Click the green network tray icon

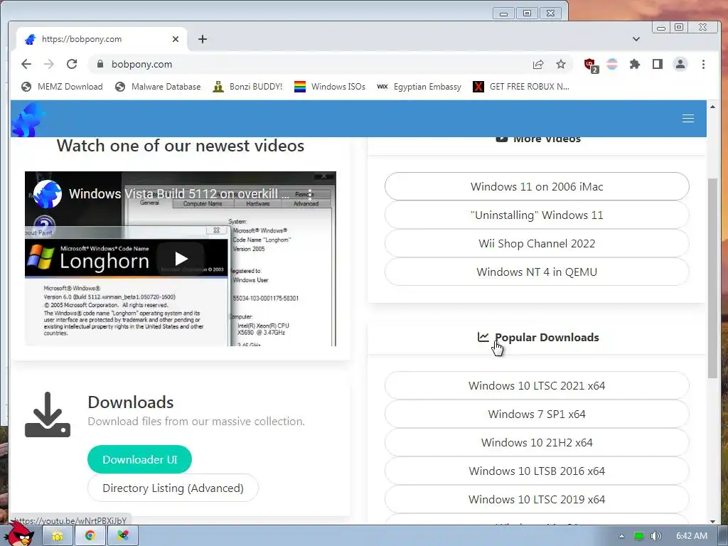click(x=639, y=536)
